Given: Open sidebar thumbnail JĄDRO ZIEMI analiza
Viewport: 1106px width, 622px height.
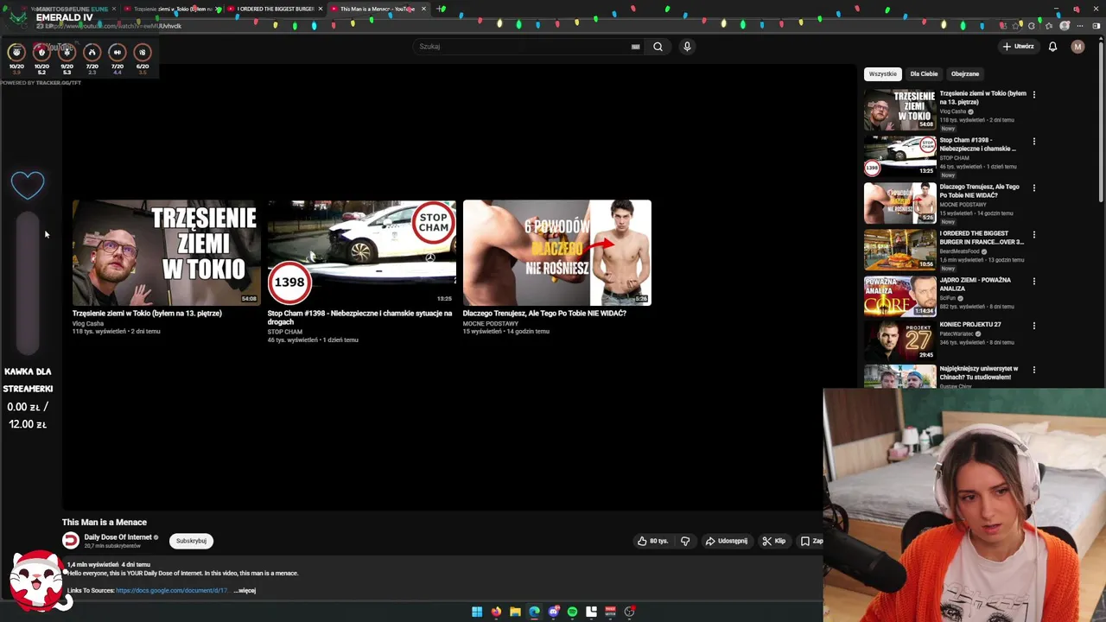Looking at the screenshot, I should (899, 295).
